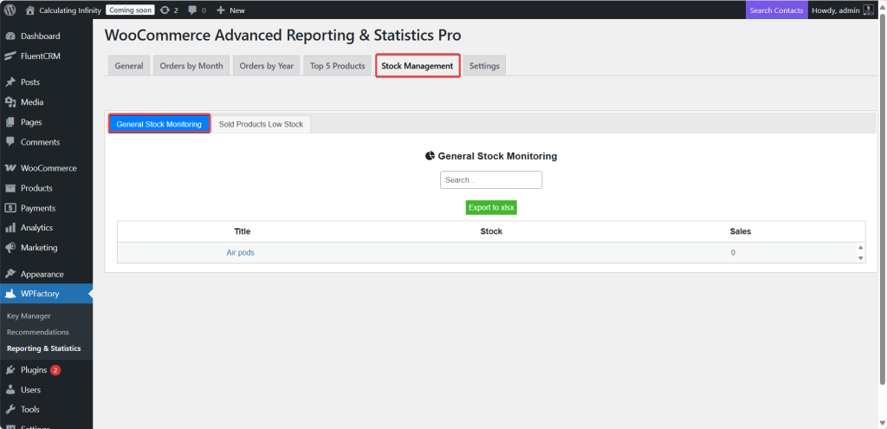Click the home icon beside Calculating Infinity

click(x=30, y=10)
